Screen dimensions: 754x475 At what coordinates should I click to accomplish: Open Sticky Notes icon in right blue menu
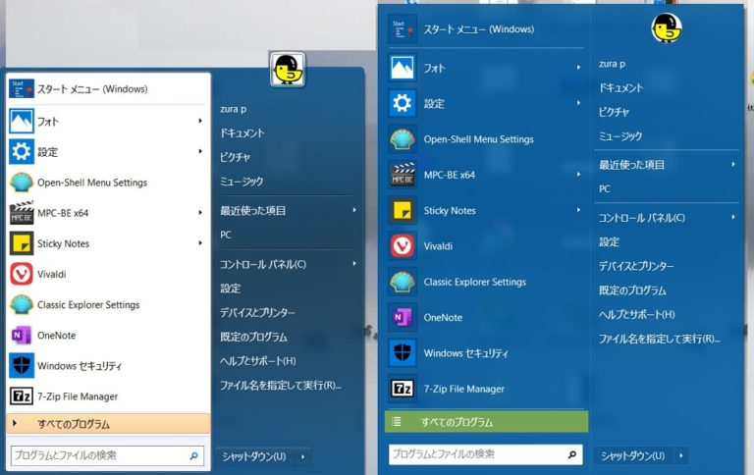pyautogui.click(x=402, y=210)
